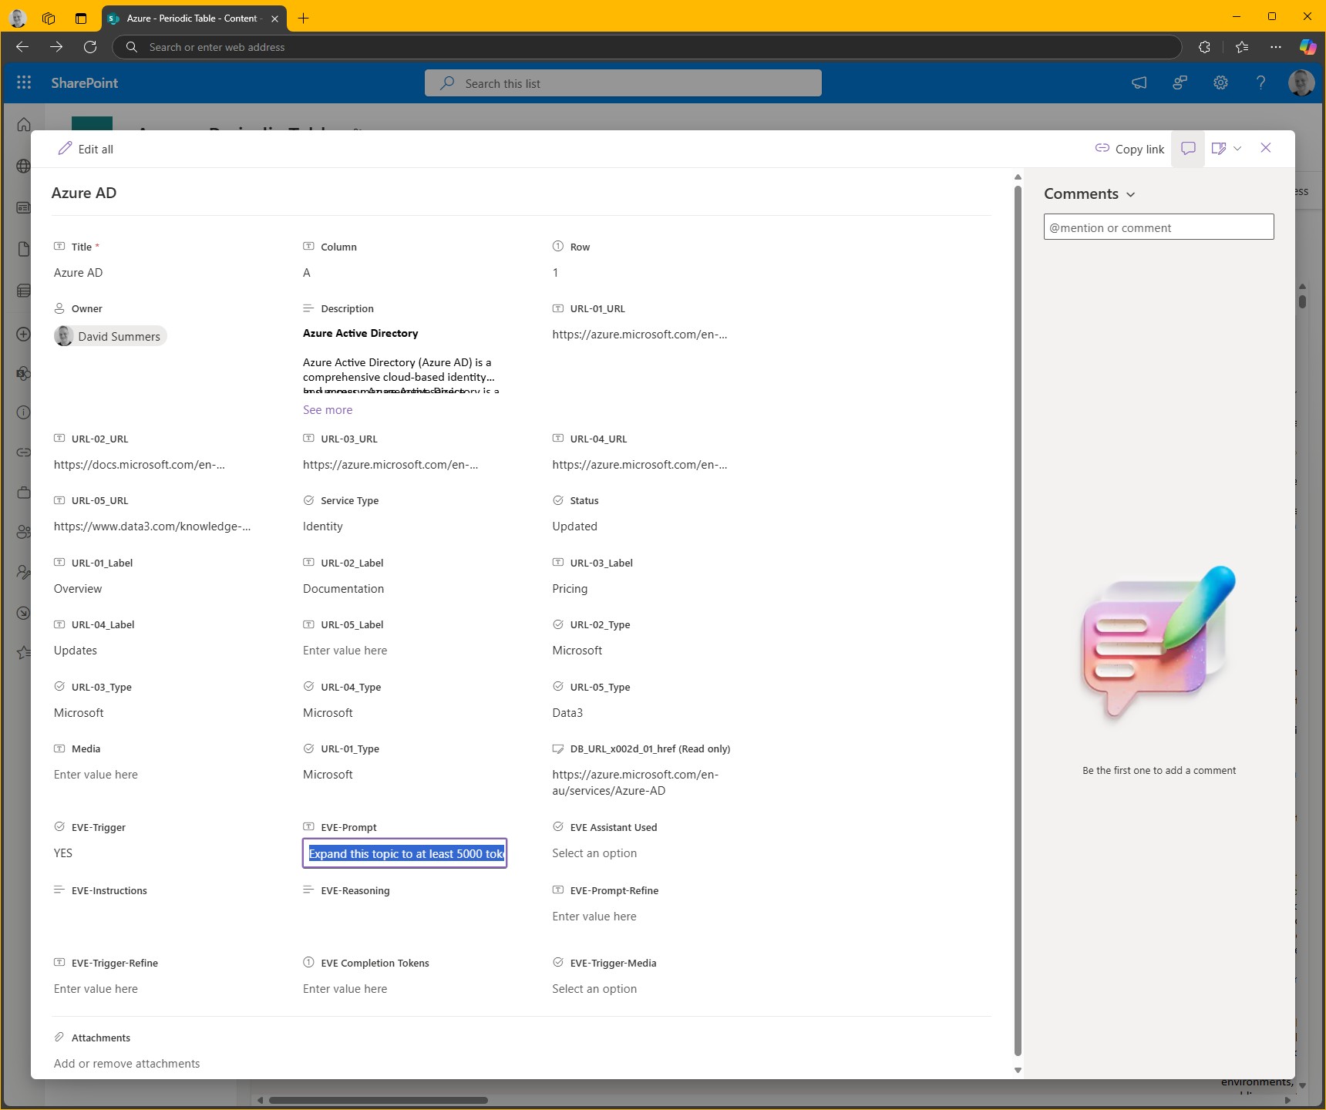The height and width of the screenshot is (1110, 1326).
Task: Click your profile avatar picture
Action: tap(1301, 82)
